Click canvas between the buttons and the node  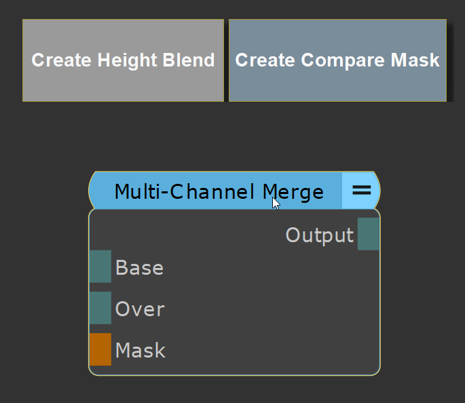[234, 136]
